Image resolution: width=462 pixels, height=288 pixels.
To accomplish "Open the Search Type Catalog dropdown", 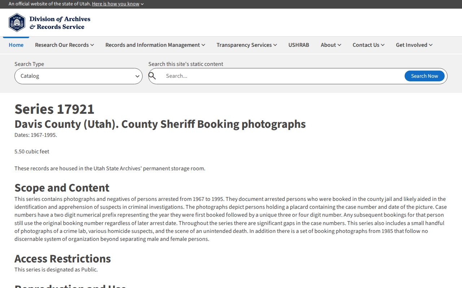I will click(x=78, y=76).
